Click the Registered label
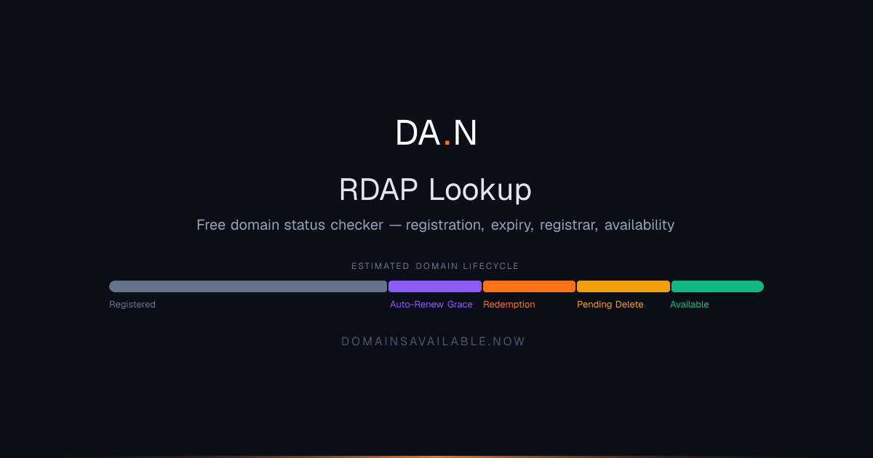Viewport: 873px width, 458px height. [x=132, y=305]
